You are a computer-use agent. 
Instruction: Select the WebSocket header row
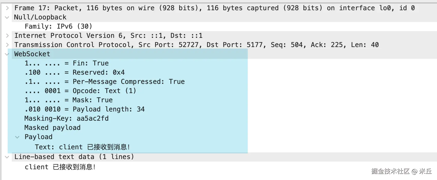pyautogui.click(x=32, y=54)
